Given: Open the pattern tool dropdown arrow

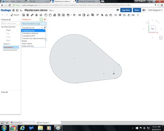Looking at the screenshot, I should 71,15.
